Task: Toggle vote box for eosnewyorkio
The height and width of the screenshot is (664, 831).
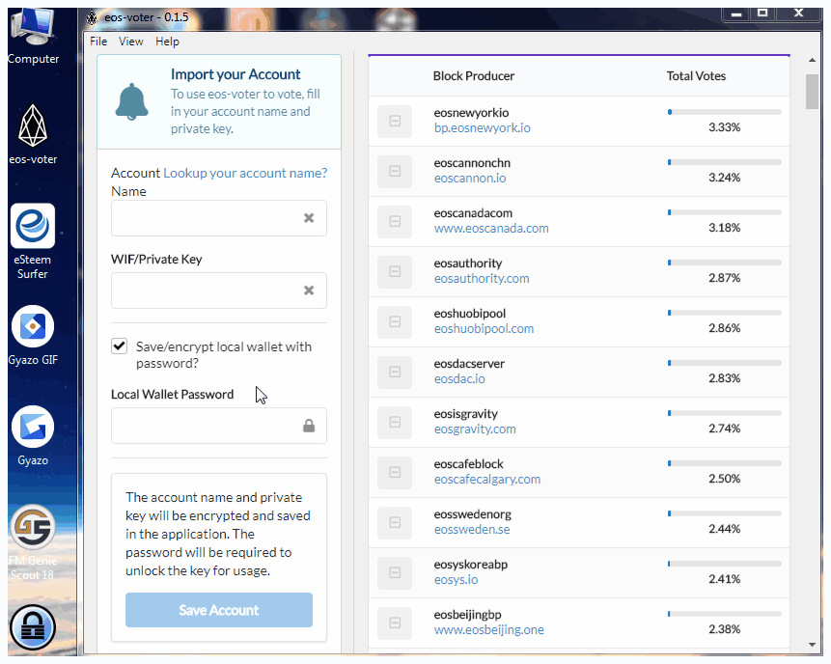Action: [395, 121]
